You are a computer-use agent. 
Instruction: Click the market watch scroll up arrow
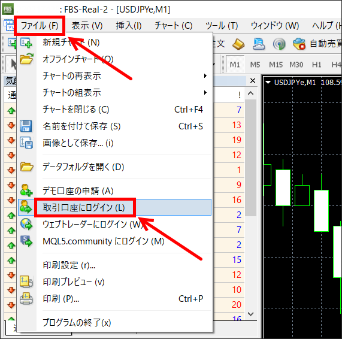[x=250, y=93]
